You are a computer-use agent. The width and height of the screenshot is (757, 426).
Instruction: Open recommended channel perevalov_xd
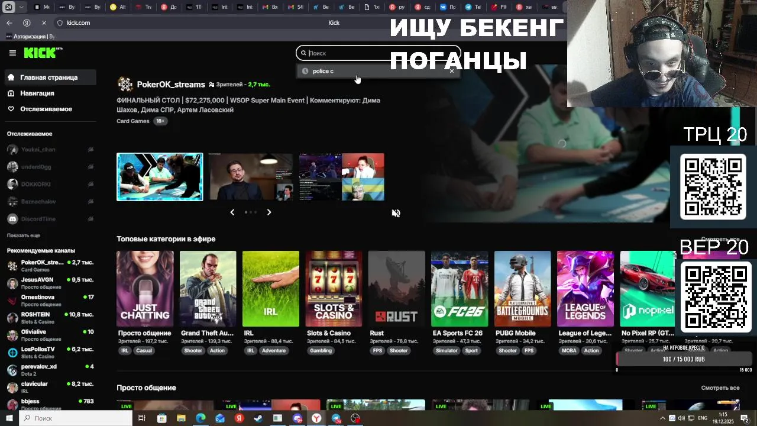point(50,370)
